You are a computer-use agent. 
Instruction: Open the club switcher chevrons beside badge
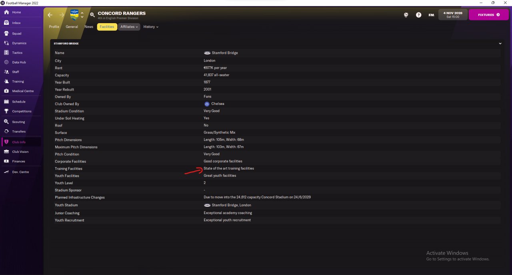(x=82, y=15)
